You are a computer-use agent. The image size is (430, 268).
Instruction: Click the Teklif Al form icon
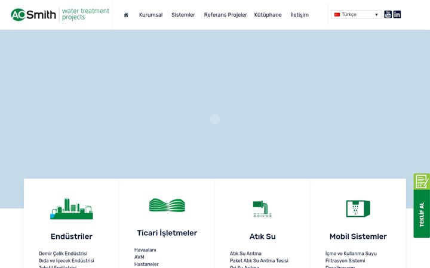(422, 181)
